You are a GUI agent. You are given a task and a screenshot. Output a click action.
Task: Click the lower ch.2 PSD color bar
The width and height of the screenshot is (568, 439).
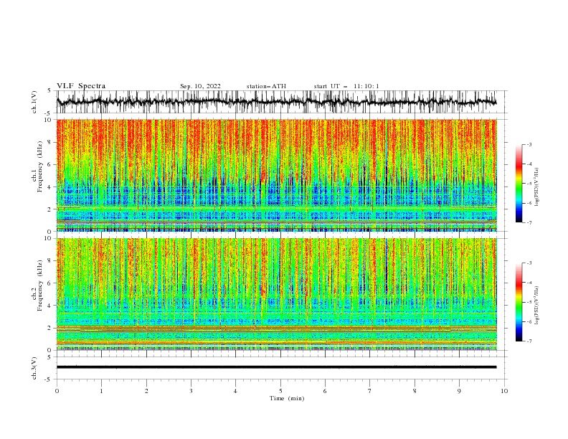[x=519, y=302]
